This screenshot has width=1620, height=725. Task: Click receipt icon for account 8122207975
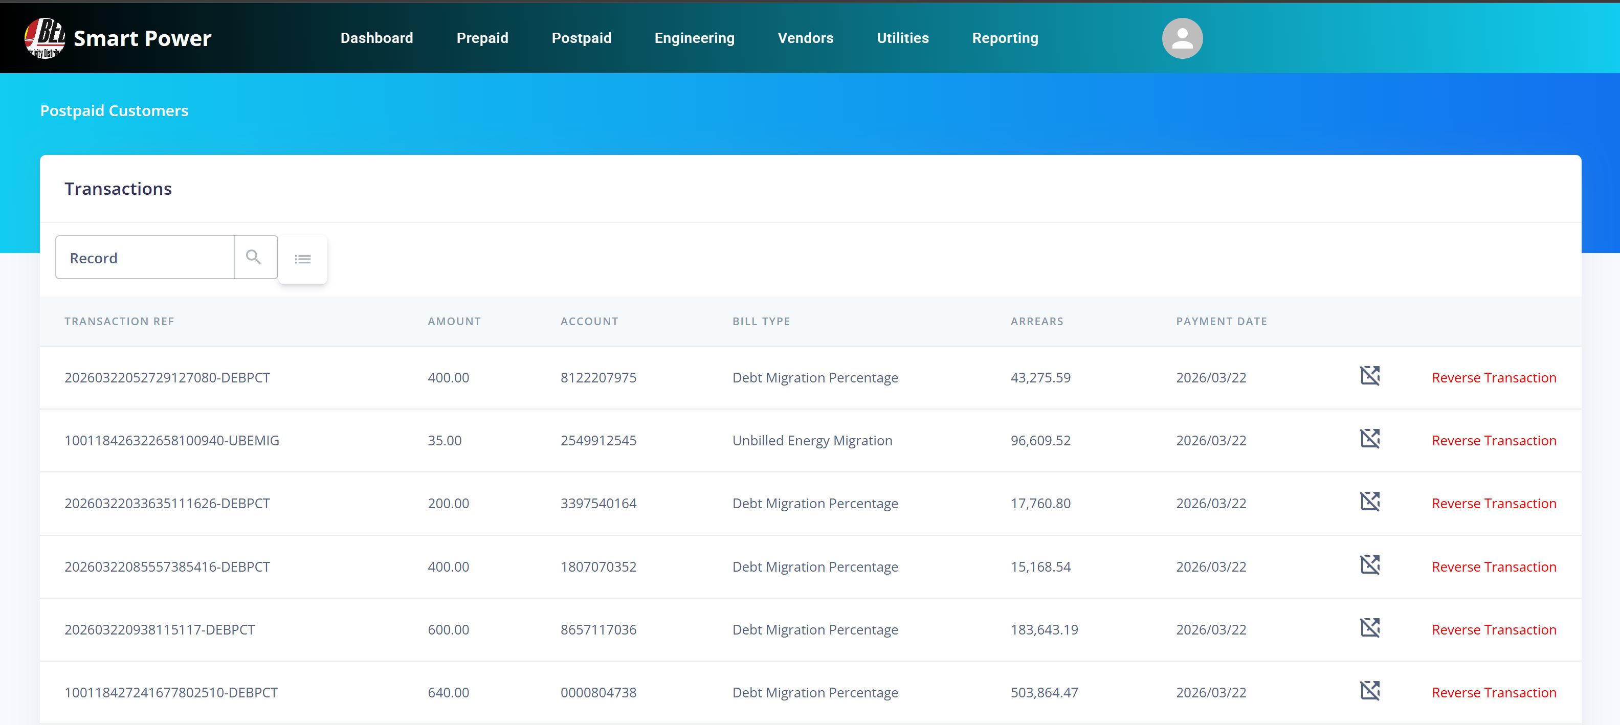coord(1370,376)
